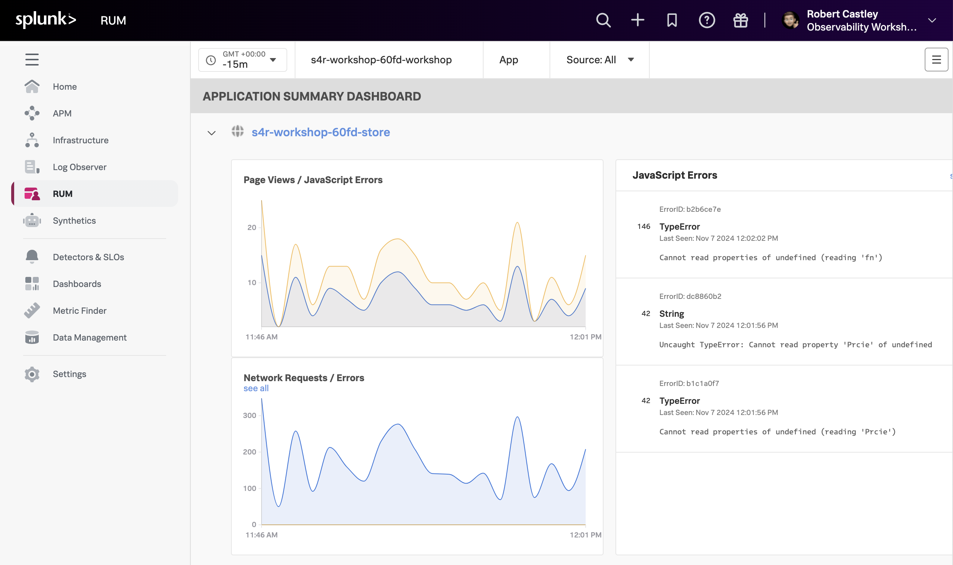Select Dashboards in navigation menu

(x=77, y=284)
